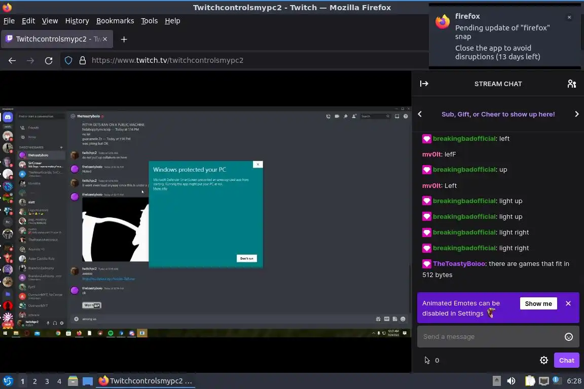Image resolution: width=584 pixels, height=389 pixels.
Task: Click the STREAM CHAT header text
Action: [x=498, y=84]
